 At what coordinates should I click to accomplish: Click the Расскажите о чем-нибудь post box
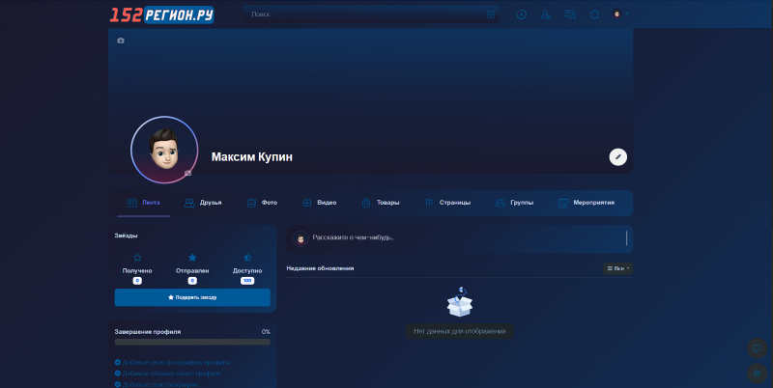click(x=460, y=238)
